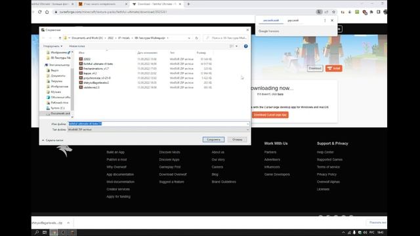Image resolution: width=420 pixels, height=236 pixels.
Task: Click the language indicator in system tray
Action: coord(372,232)
